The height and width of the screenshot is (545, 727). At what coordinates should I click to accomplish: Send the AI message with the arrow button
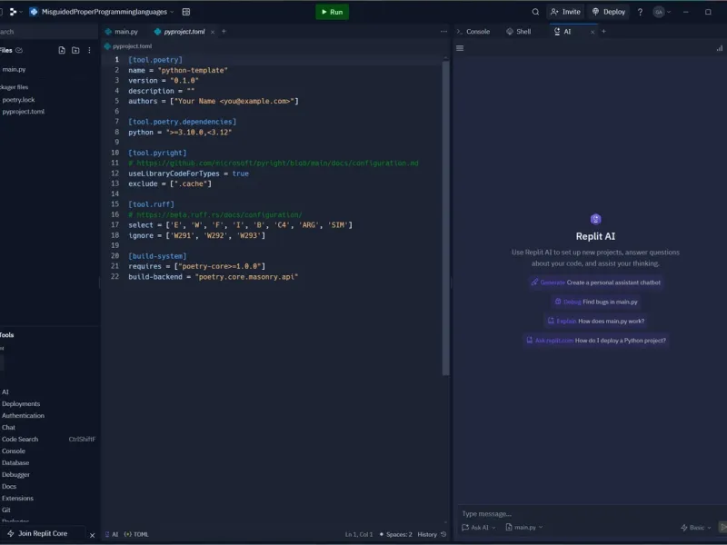[x=722, y=528]
